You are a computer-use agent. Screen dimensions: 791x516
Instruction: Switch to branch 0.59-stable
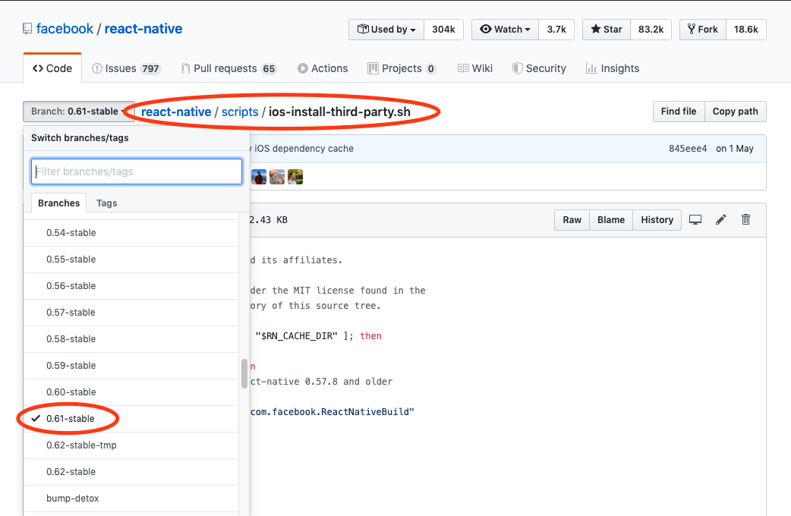[131, 366]
